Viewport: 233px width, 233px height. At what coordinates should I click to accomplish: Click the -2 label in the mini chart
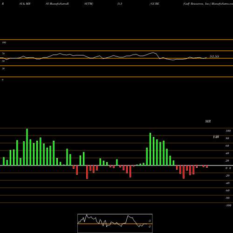coord(150,226)
